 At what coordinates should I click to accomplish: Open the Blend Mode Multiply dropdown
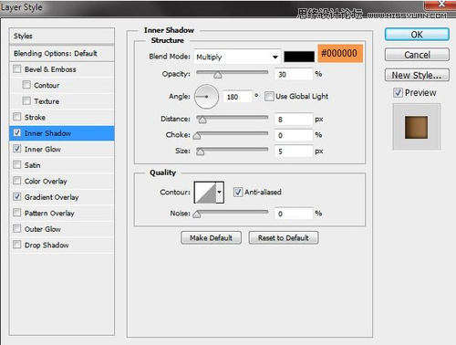click(x=237, y=57)
